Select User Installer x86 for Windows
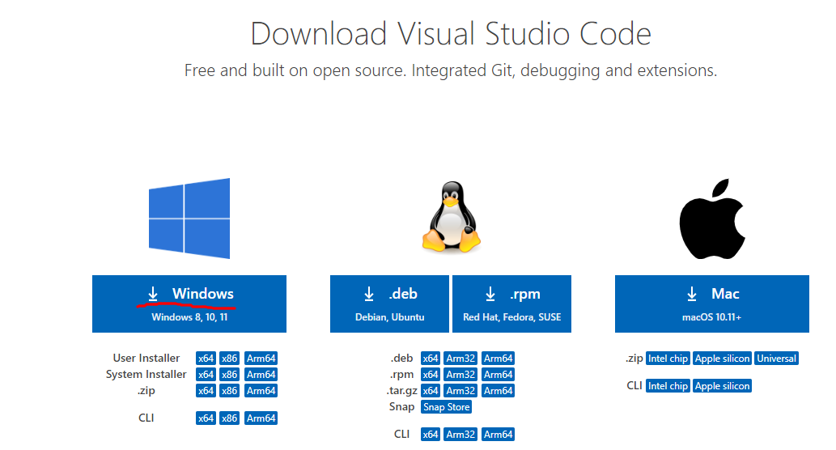Viewport: 836px width, 450px height. click(x=229, y=359)
